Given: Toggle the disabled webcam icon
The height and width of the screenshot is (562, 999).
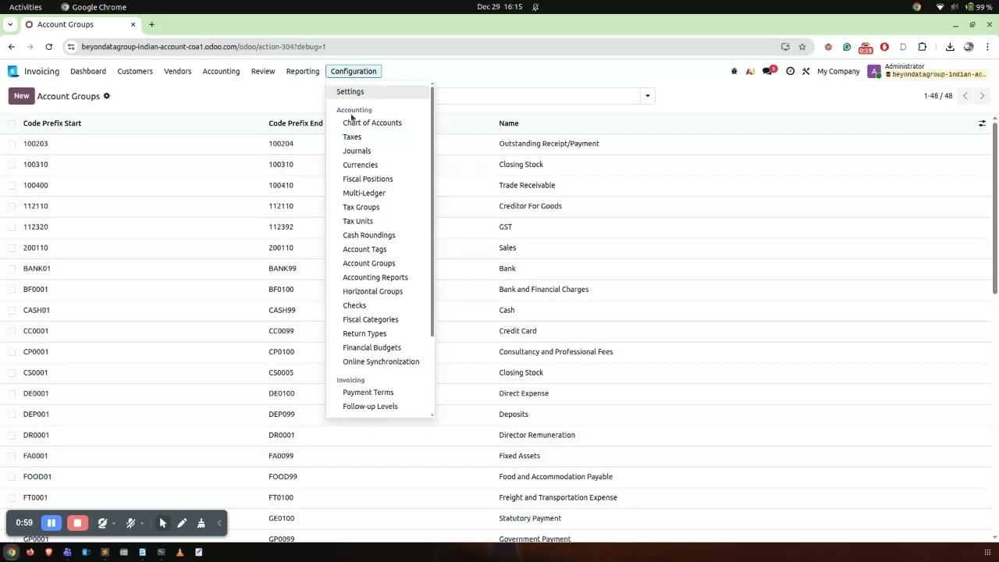Looking at the screenshot, I should 102,523.
